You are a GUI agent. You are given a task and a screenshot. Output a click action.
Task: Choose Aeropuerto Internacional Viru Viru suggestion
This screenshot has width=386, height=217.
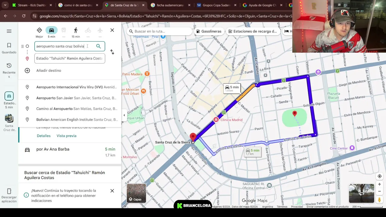coord(70,87)
